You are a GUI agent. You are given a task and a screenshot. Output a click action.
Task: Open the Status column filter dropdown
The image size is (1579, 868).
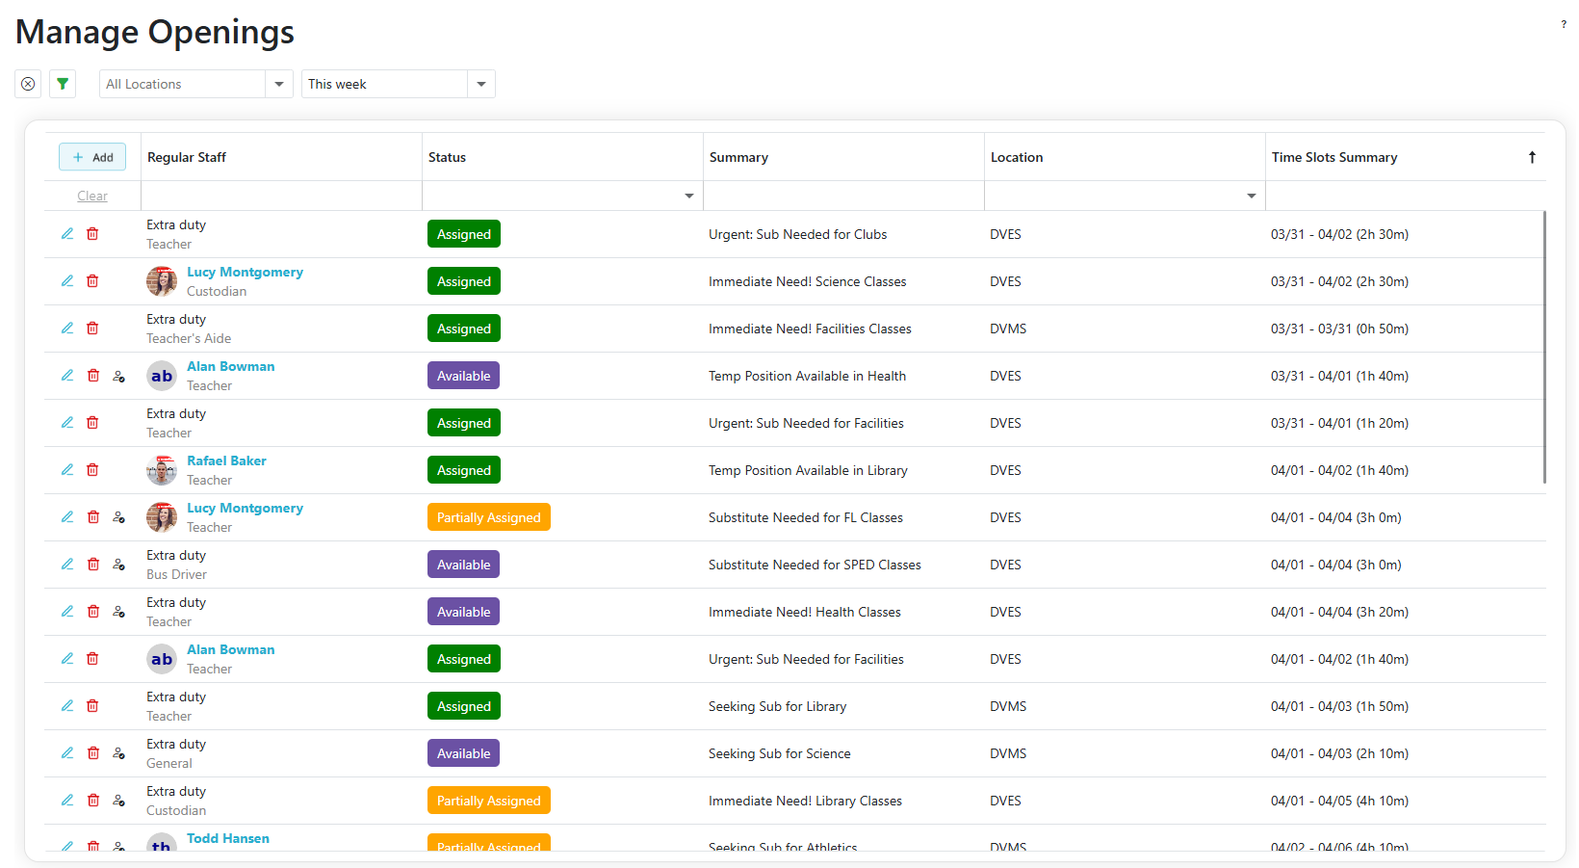pyautogui.click(x=688, y=196)
